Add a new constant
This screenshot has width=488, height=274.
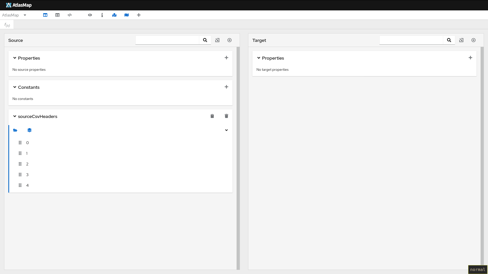pyautogui.click(x=226, y=87)
